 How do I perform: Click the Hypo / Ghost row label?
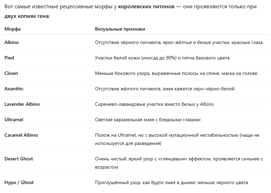point(19,183)
